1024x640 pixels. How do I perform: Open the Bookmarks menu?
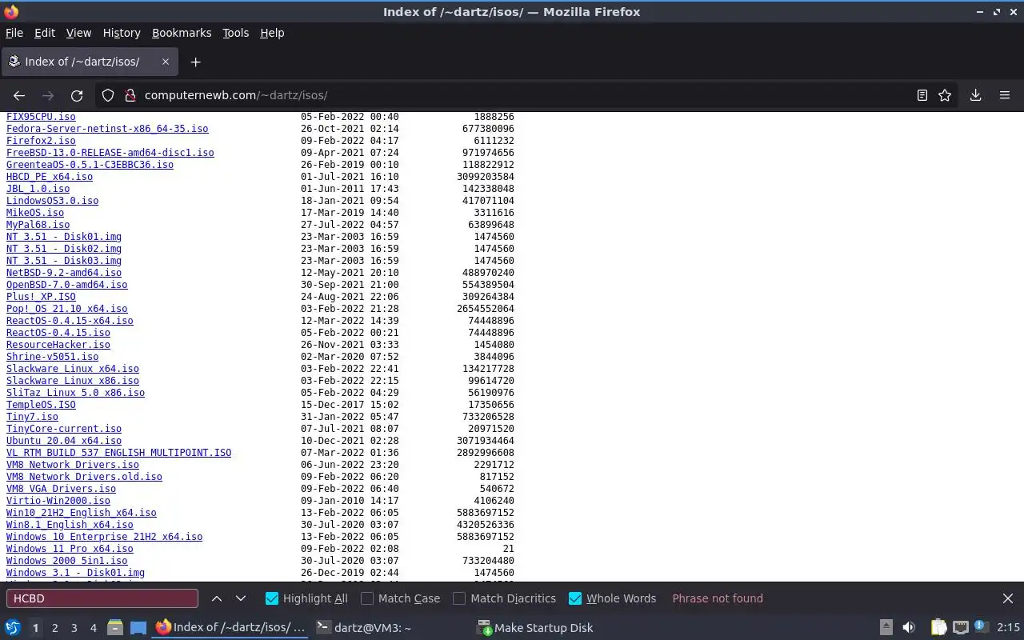[182, 33]
